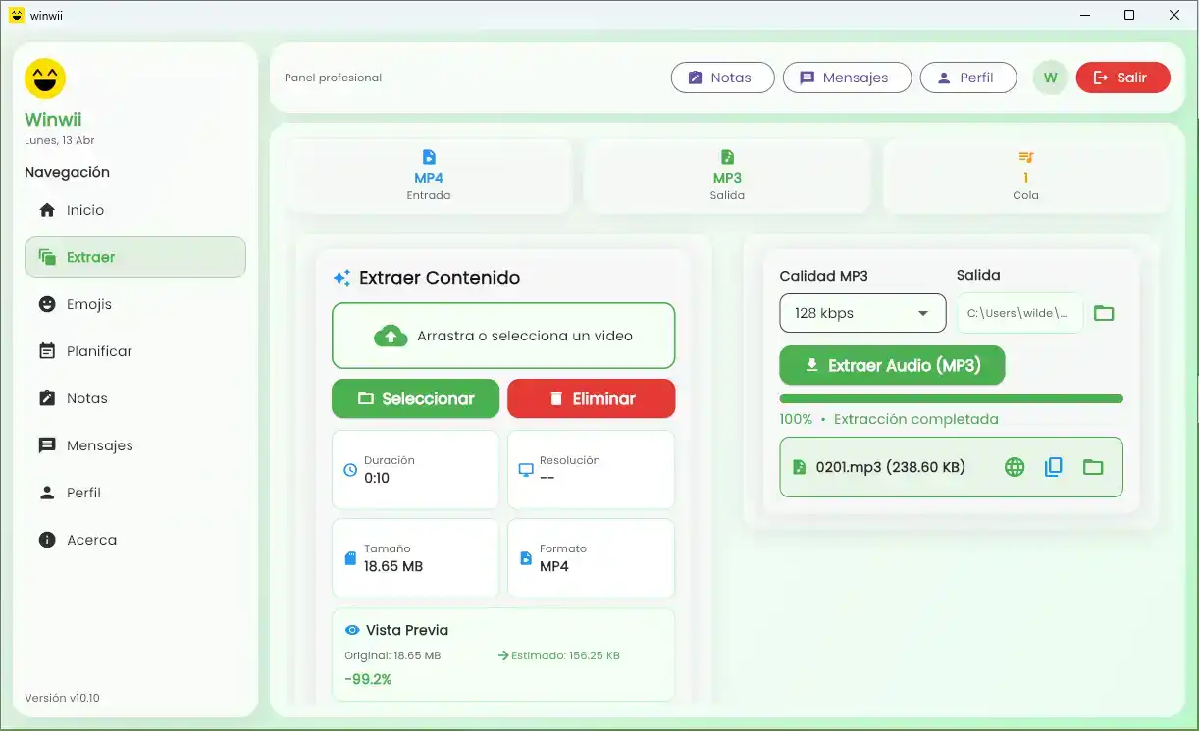Viewport: 1199px width, 731px height.
Task: Click the Cola queue card
Action: click(1025, 176)
